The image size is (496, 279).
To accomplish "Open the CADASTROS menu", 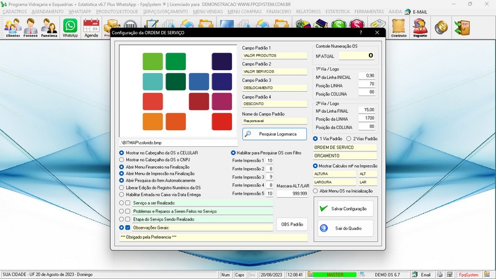I will point(15,12).
